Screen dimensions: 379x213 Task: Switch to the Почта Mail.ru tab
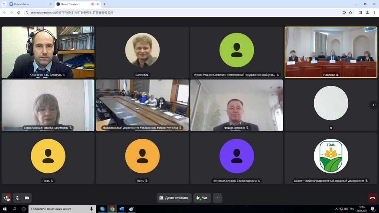pos(29,4)
